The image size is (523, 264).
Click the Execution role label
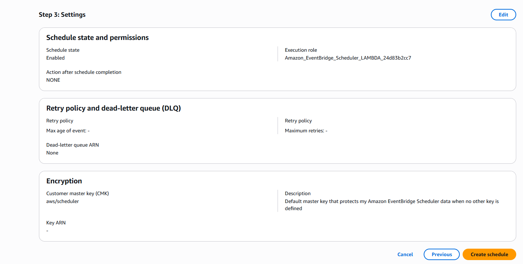301,50
